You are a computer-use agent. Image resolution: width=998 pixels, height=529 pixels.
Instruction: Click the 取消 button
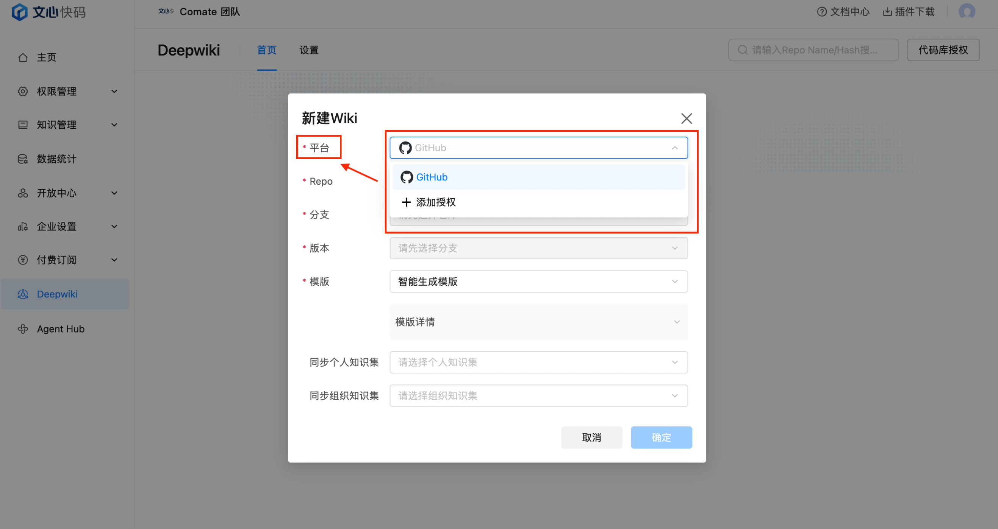(x=591, y=438)
